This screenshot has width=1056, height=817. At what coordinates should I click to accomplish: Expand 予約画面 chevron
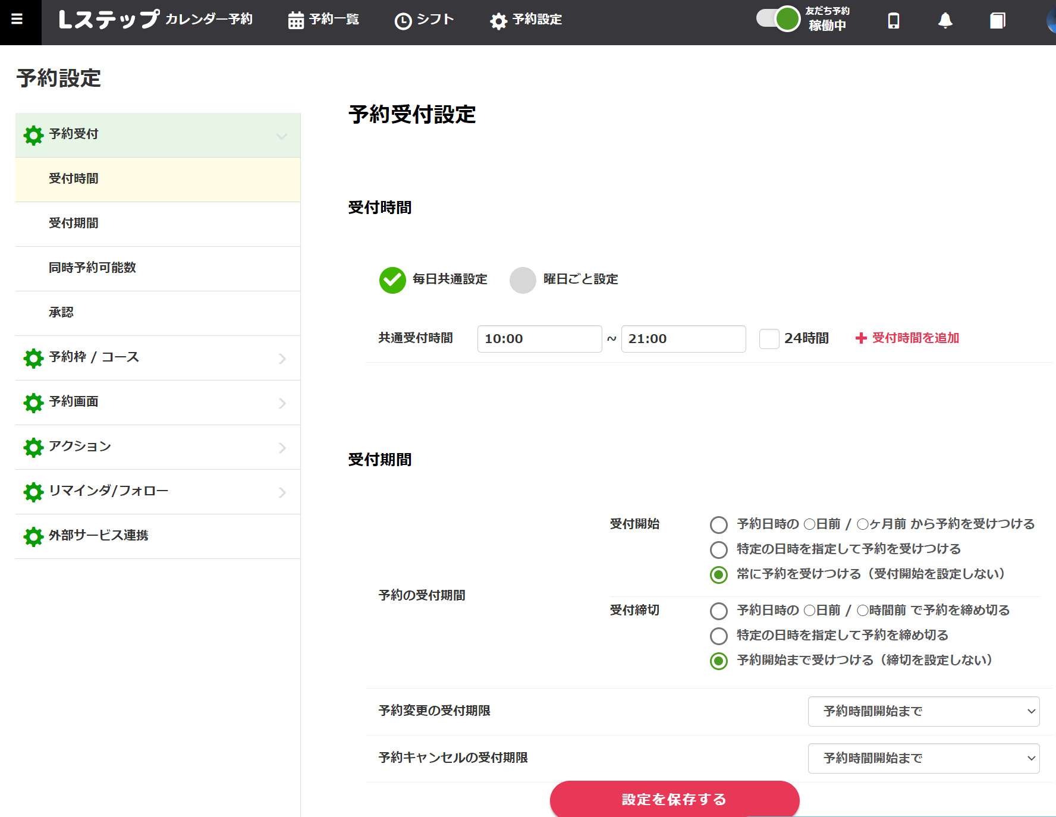[282, 403]
